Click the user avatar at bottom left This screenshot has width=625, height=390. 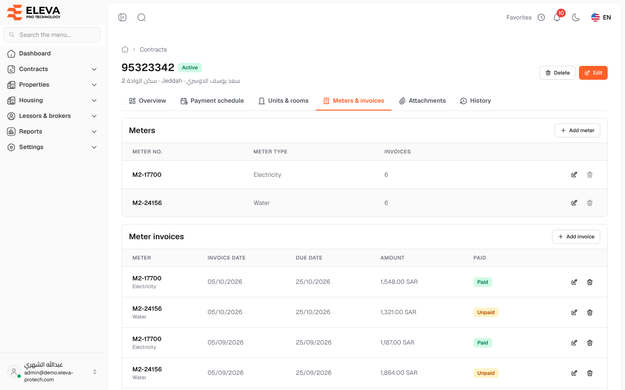pyautogui.click(x=14, y=371)
